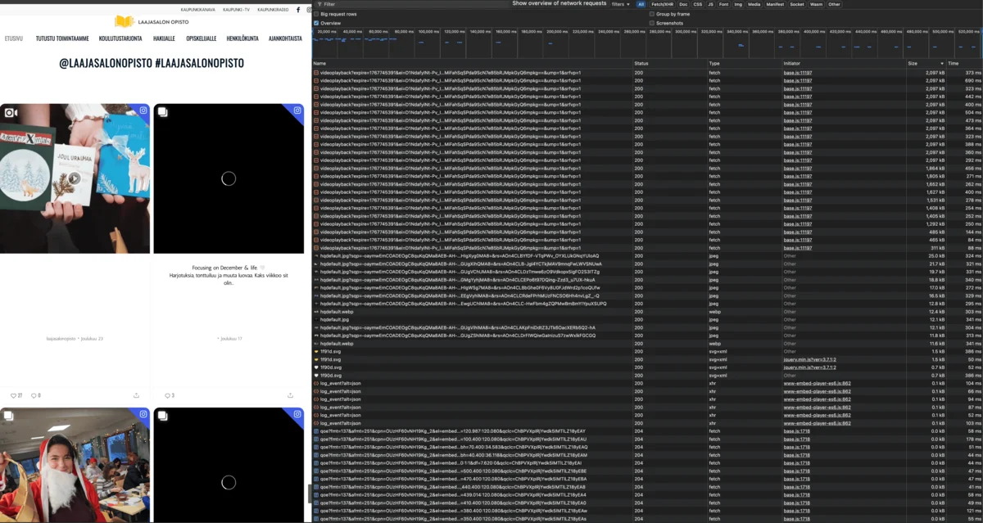Screen dimensions: 983x523
Task: Click the video reel icon on the Christmas card post
Action: [x=9, y=110]
